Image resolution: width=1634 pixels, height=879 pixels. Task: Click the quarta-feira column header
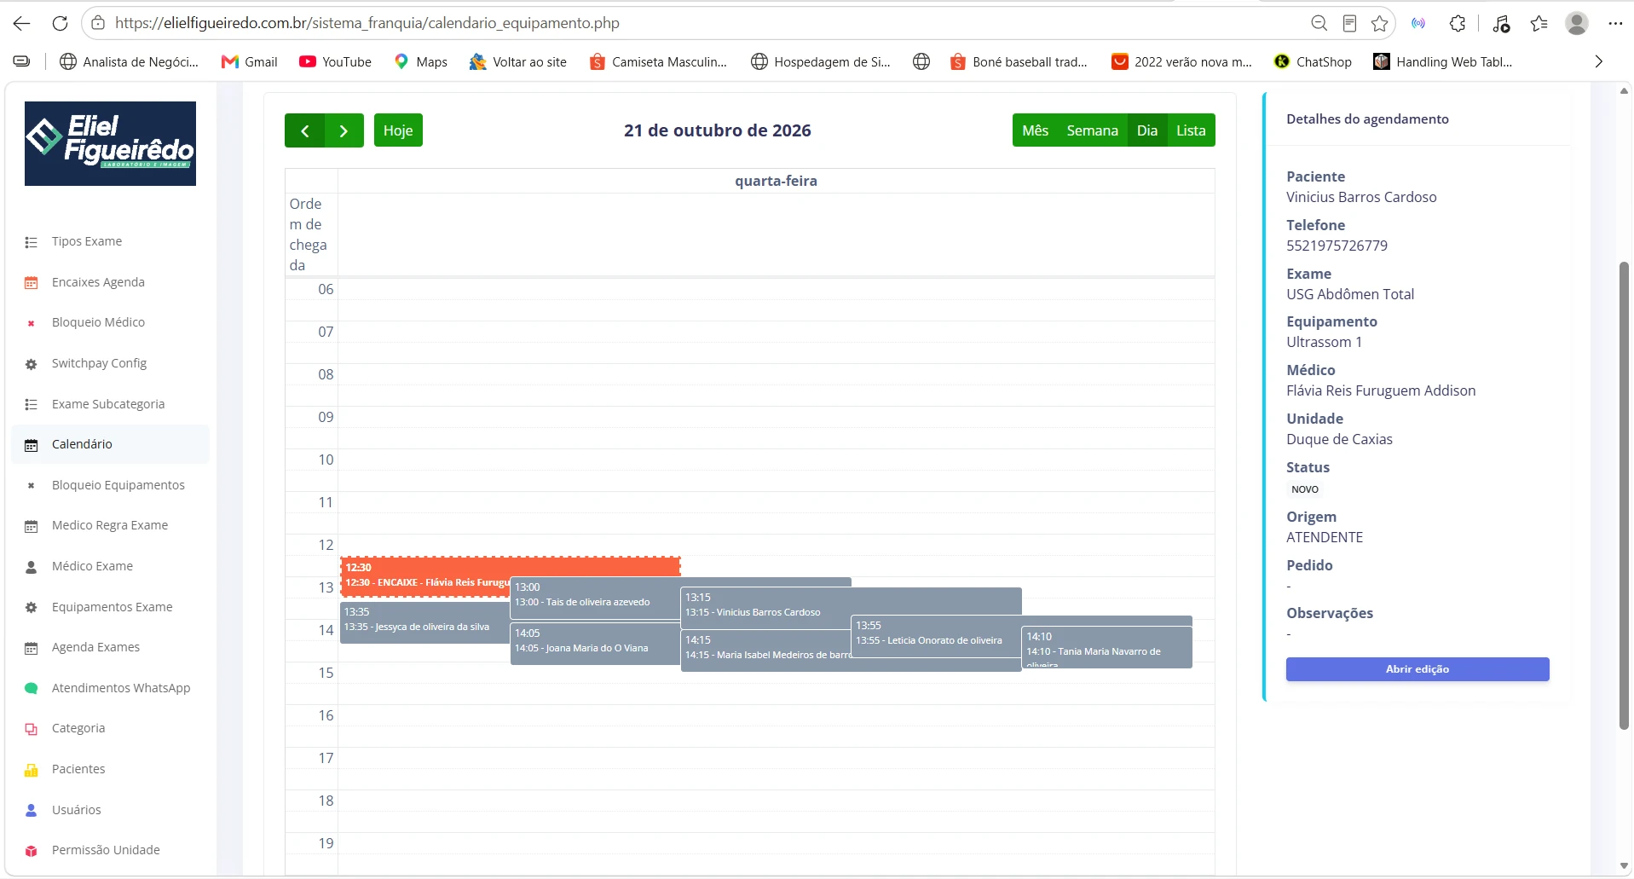776,181
